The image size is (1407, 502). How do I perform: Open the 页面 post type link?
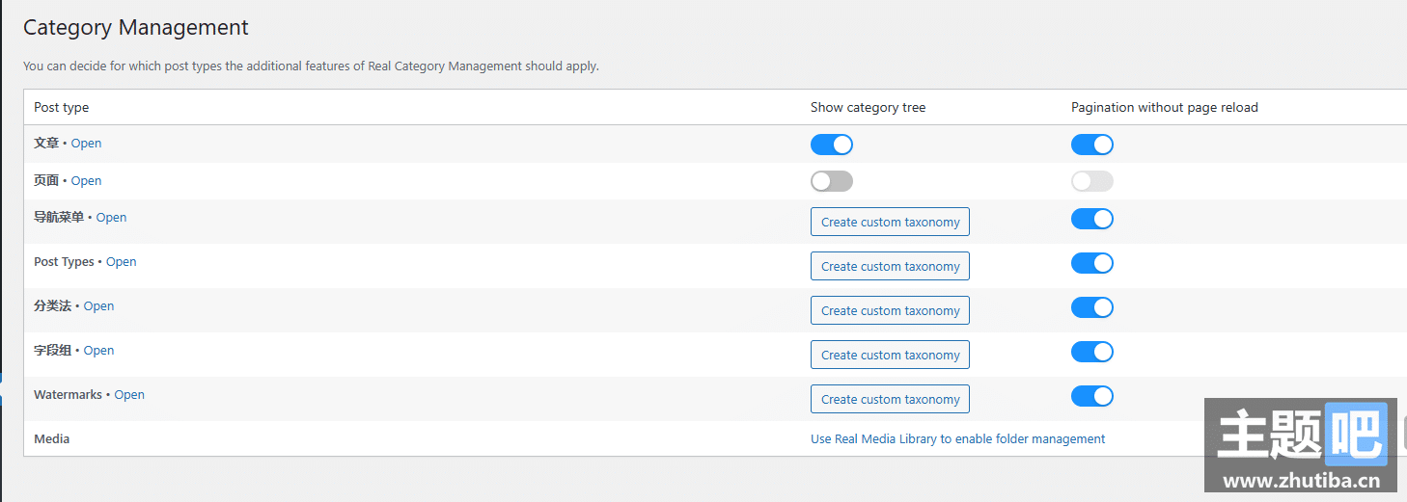[86, 180]
